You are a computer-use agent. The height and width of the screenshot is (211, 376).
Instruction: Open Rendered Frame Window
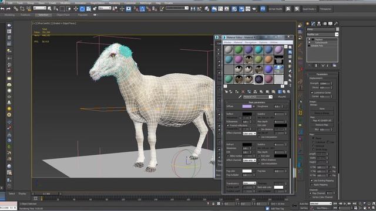pyautogui.click(x=248, y=9)
